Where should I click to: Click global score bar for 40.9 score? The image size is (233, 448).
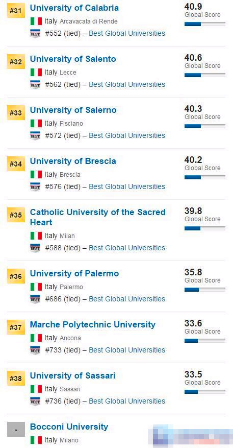205,24
